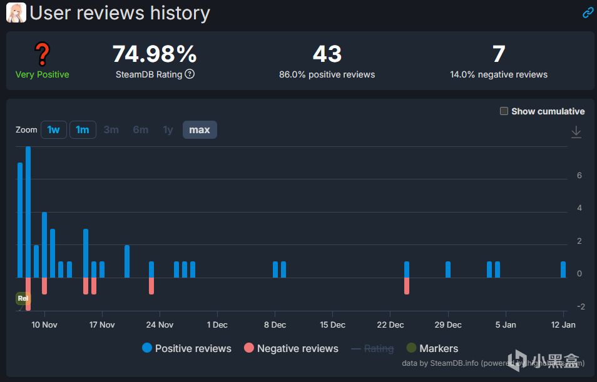Image resolution: width=597 pixels, height=382 pixels.
Task: Toggle the Markers legend series
Action: 432,348
